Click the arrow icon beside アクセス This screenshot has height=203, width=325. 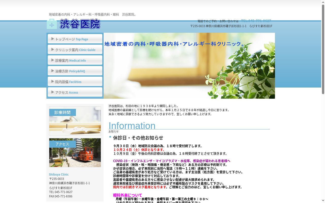click(53, 92)
